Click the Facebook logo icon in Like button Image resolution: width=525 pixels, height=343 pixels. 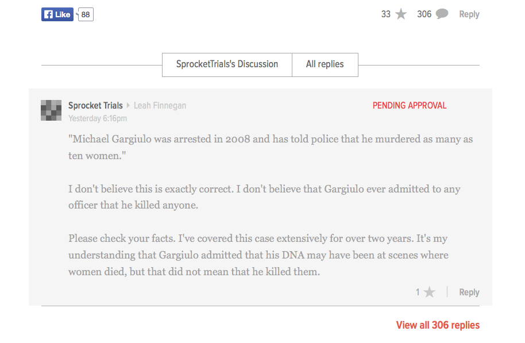coord(49,14)
